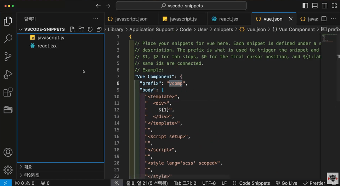
Task: Change end of line sequence LF
Action: tap(224, 183)
